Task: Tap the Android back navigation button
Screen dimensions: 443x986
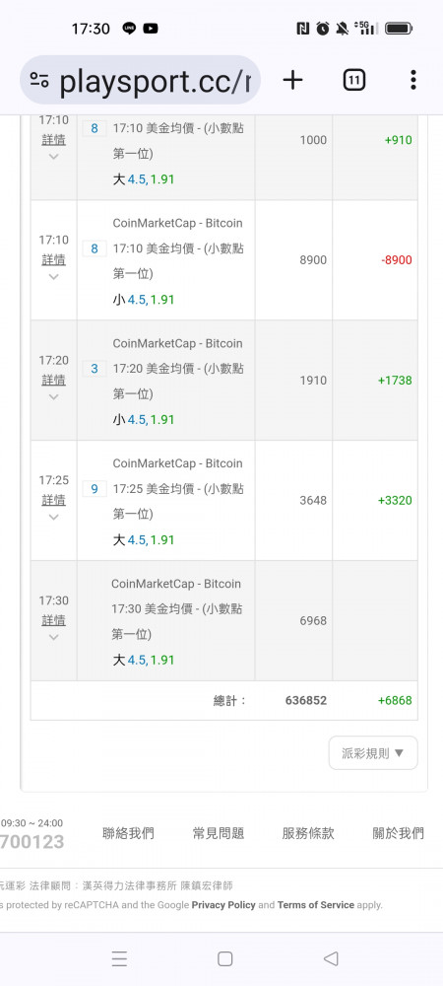Action: coord(331,958)
